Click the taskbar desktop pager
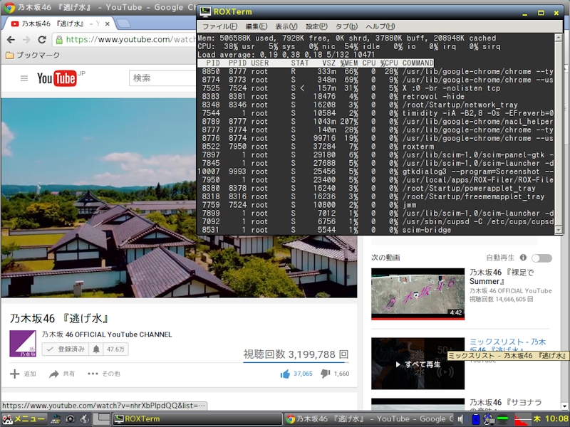 (101, 419)
